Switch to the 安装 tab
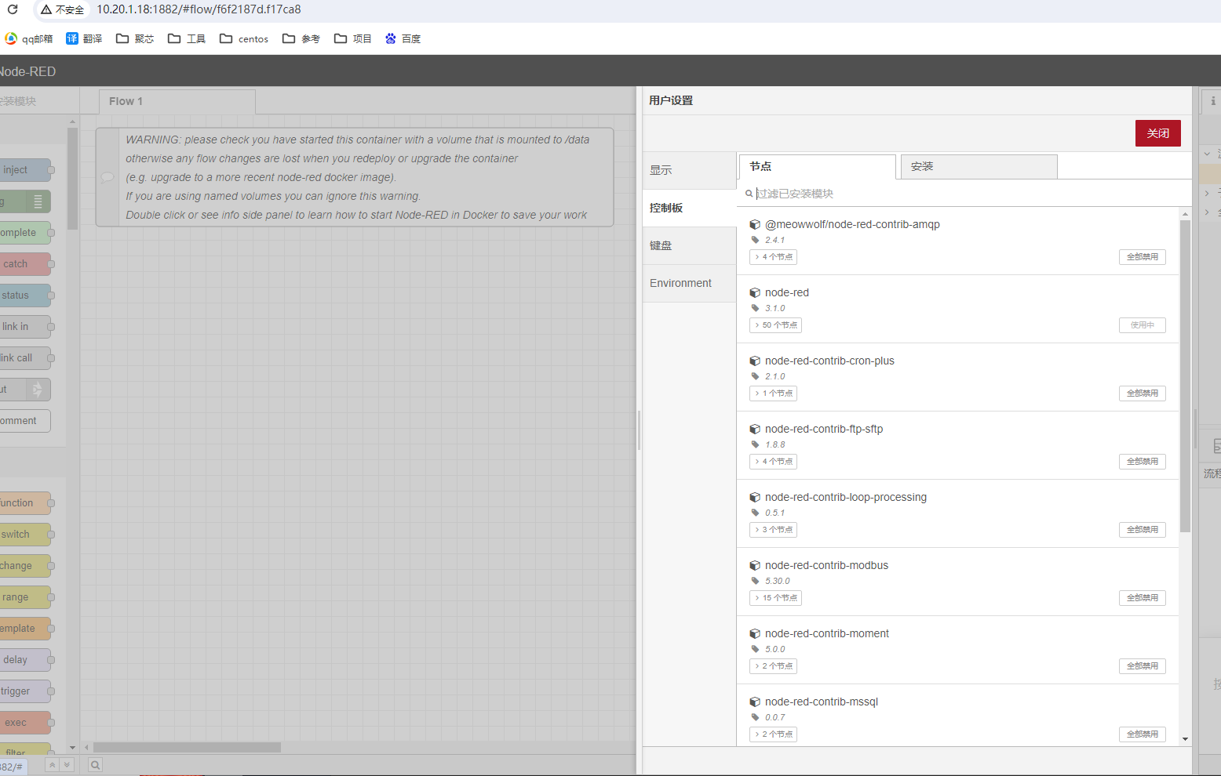 [979, 166]
